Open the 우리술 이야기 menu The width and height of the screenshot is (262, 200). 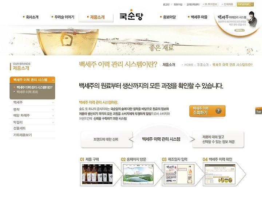[x=63, y=17]
